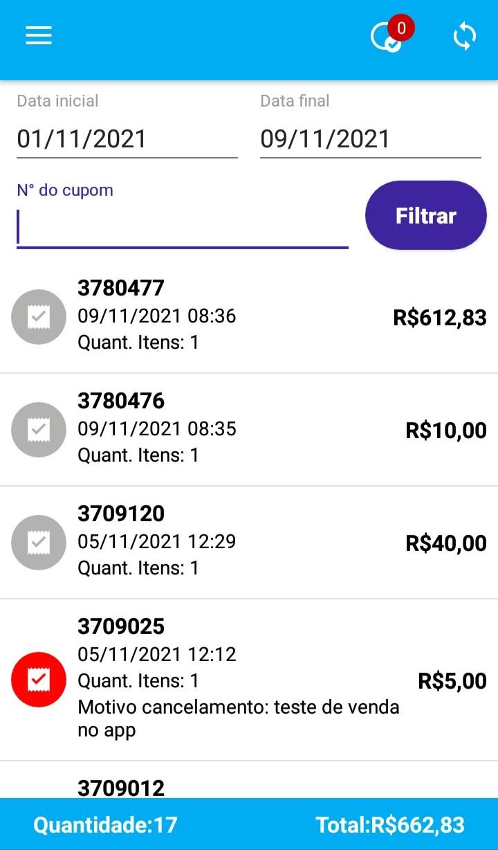The height and width of the screenshot is (850, 498).
Task: Tap the grey receipt icon for coupon 3780477
Action: point(39,317)
